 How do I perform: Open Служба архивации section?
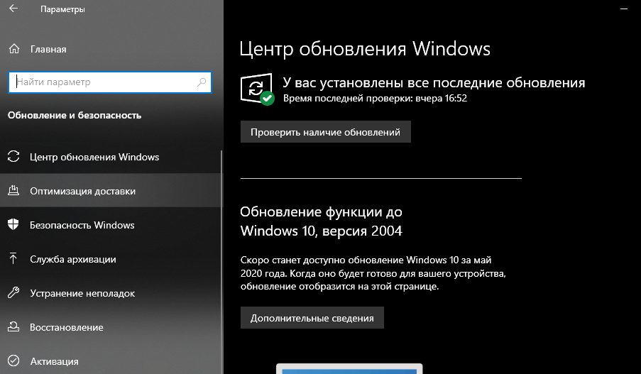111,259
